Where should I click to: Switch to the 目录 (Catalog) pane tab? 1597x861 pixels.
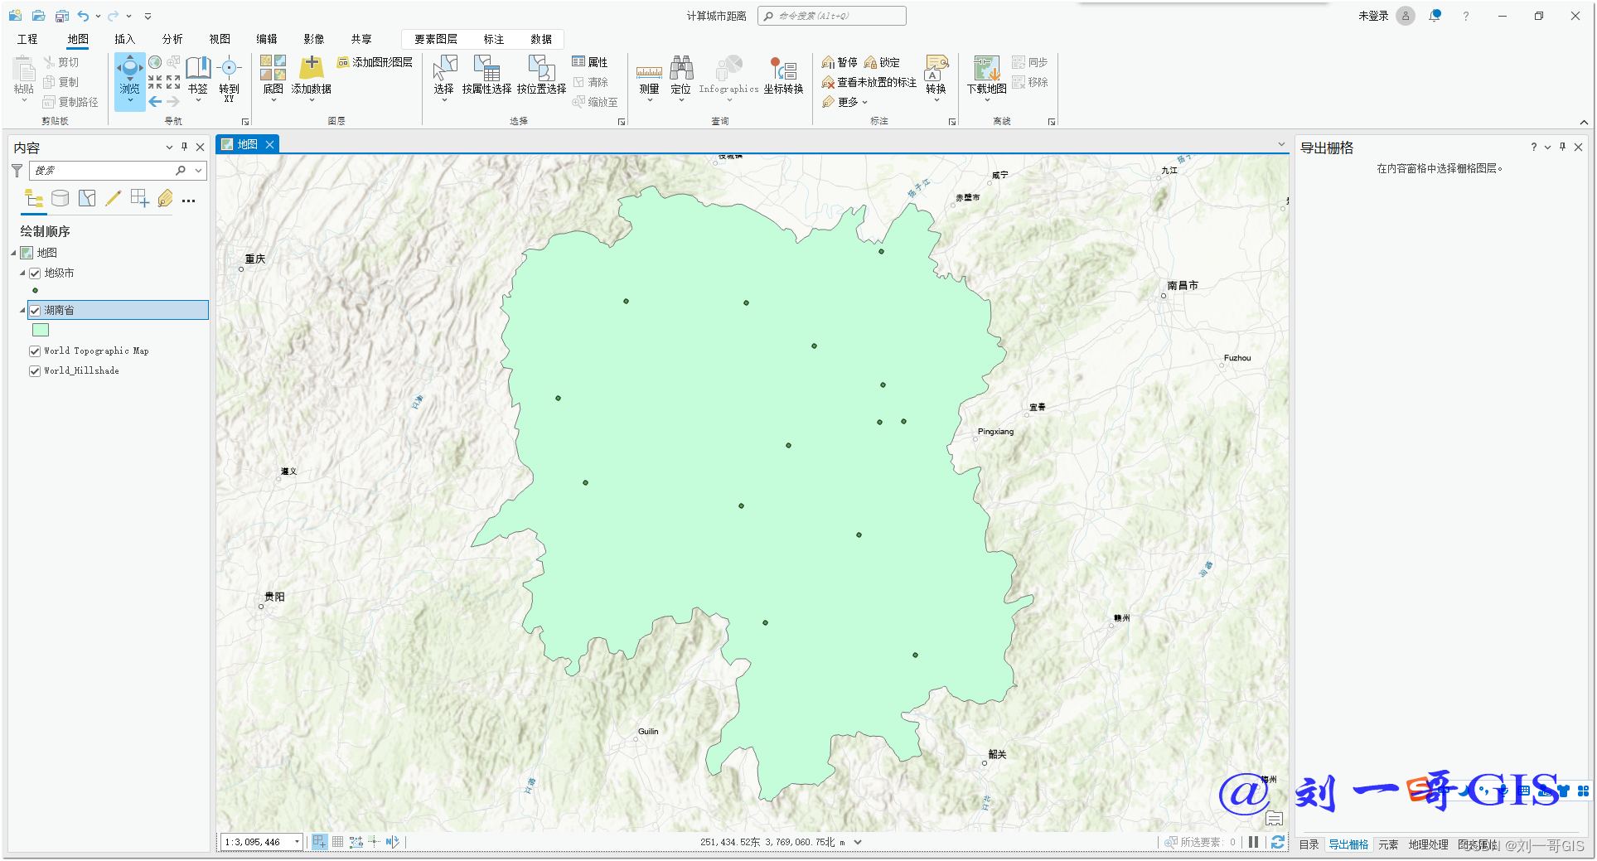(x=1309, y=844)
